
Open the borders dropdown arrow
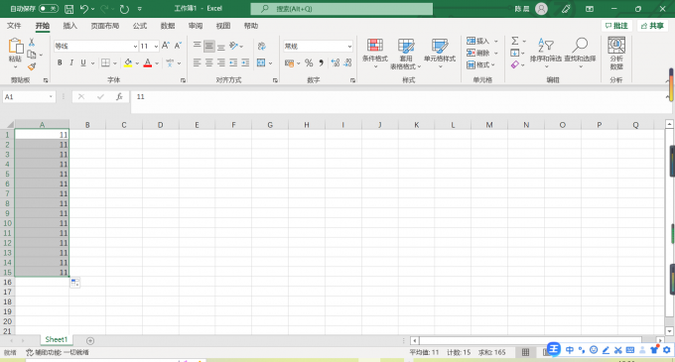click(x=115, y=63)
